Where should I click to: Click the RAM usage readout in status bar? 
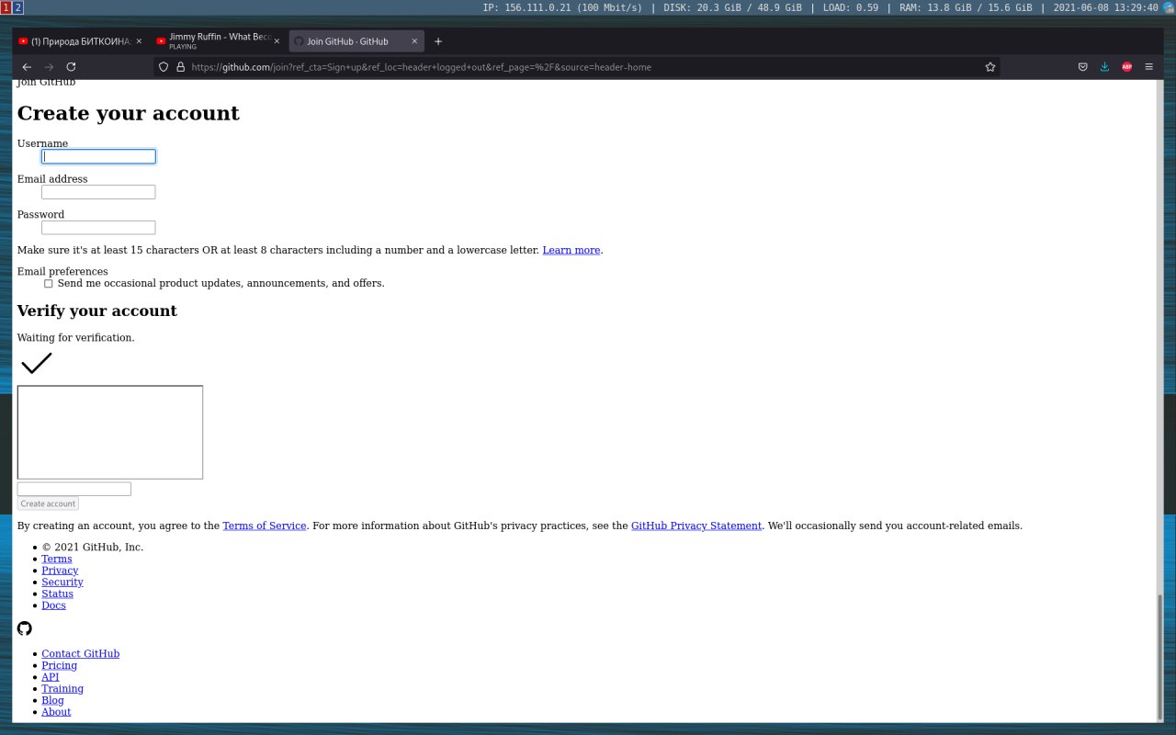point(965,7)
